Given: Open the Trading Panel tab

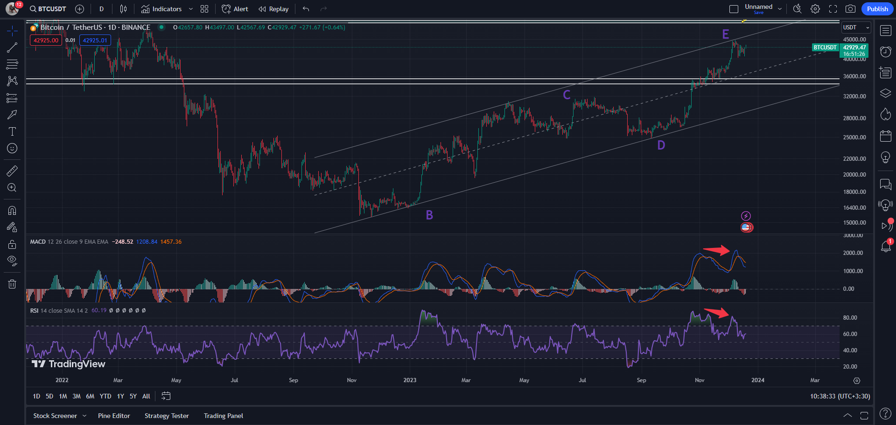Looking at the screenshot, I should pyautogui.click(x=224, y=416).
